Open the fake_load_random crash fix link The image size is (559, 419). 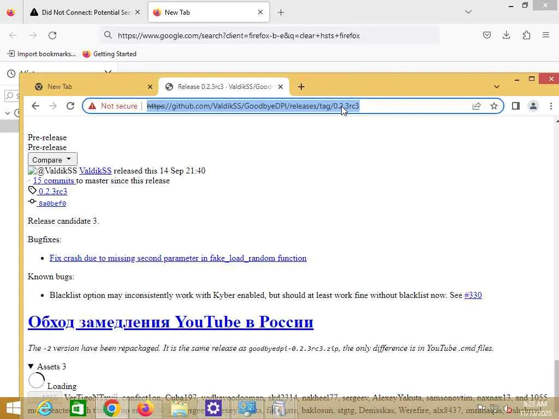click(178, 258)
